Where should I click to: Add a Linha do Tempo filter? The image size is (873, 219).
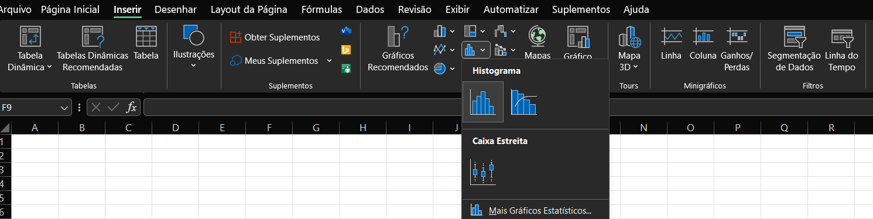[841, 49]
